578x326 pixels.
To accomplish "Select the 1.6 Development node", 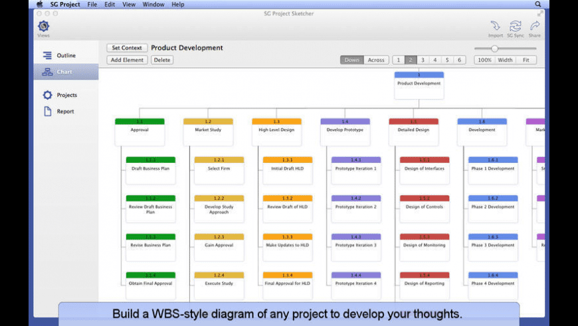I will 482,132.
